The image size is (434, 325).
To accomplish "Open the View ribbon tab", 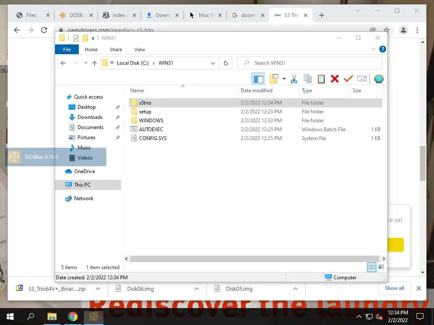I will 139,50.
